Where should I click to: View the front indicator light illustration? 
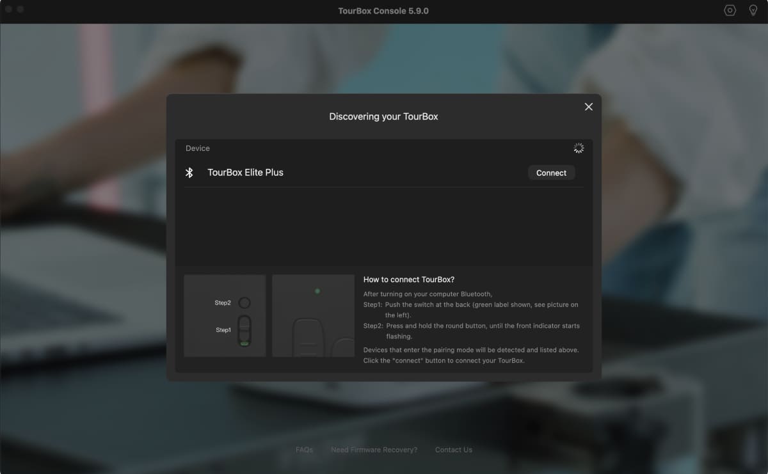click(314, 315)
